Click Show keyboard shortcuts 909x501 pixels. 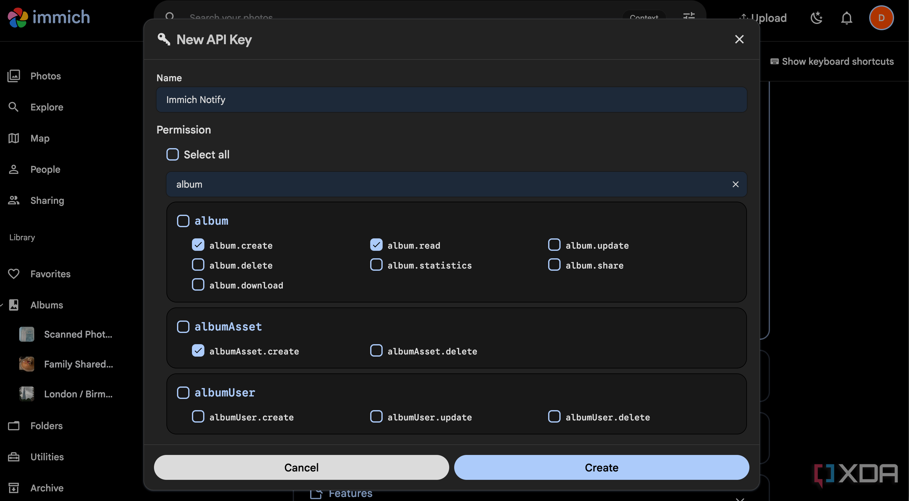[832, 61]
